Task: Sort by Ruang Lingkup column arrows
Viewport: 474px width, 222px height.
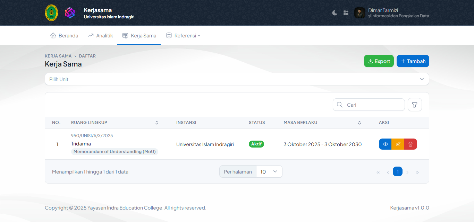Action: coord(157,123)
